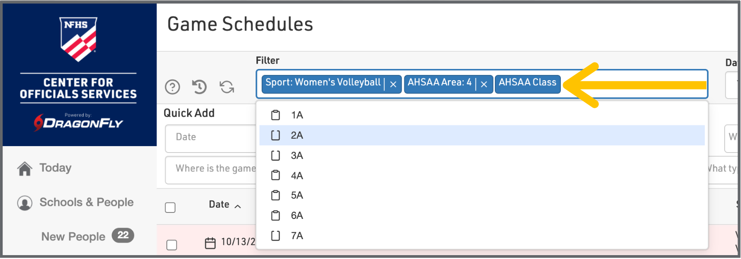Open the history clock icon
This screenshot has width=741, height=259.
(x=199, y=87)
